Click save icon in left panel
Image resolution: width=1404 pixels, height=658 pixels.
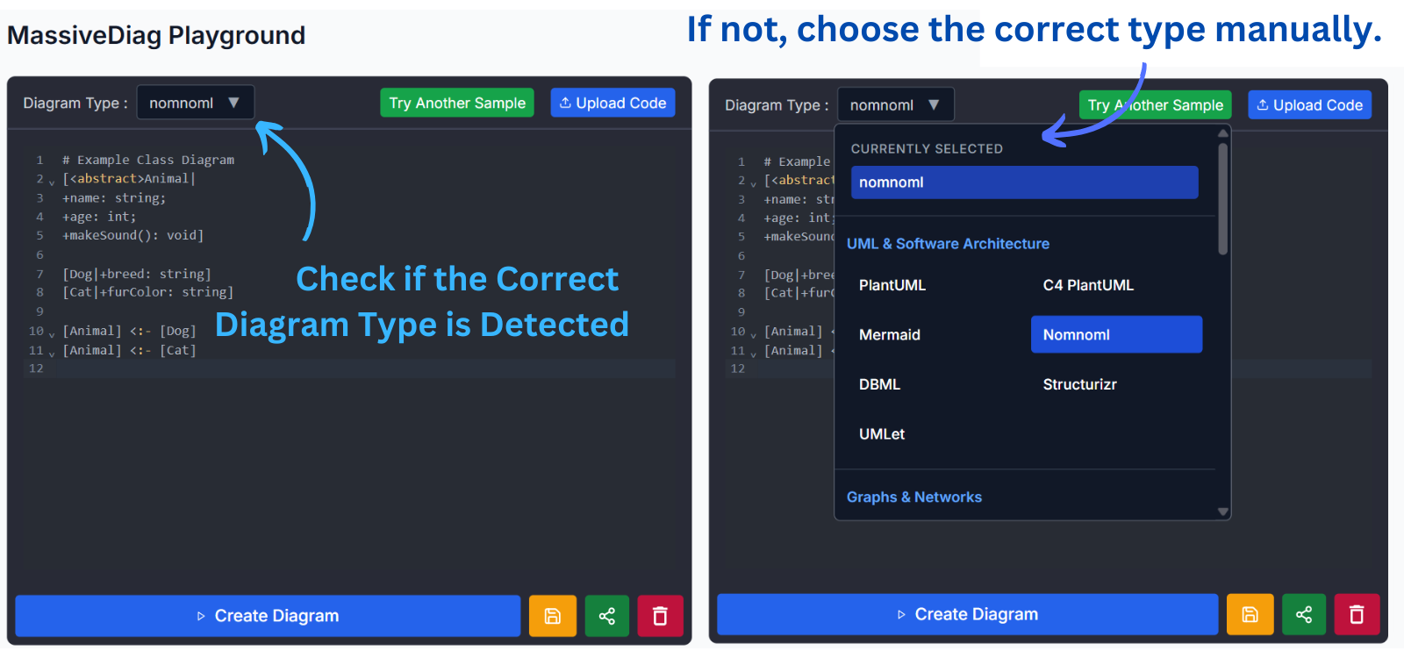pos(552,616)
